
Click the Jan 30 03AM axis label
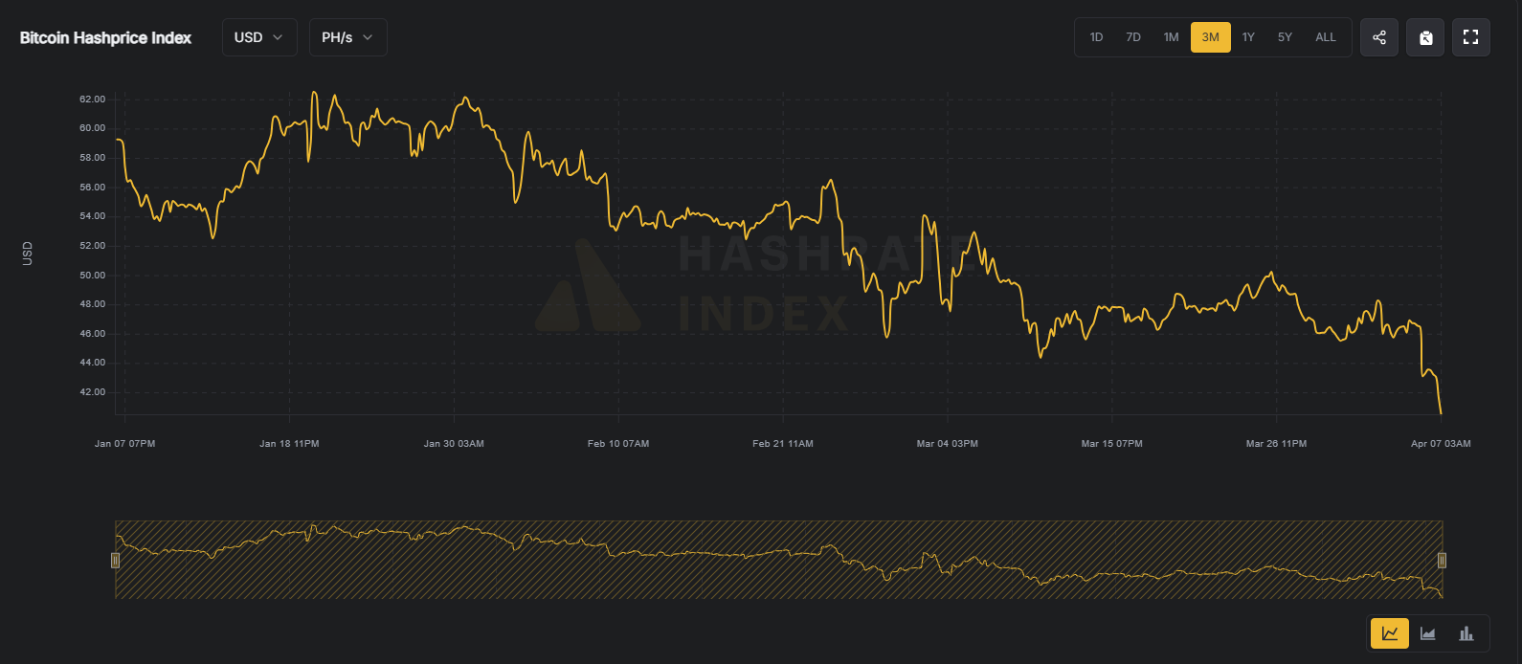coord(454,444)
